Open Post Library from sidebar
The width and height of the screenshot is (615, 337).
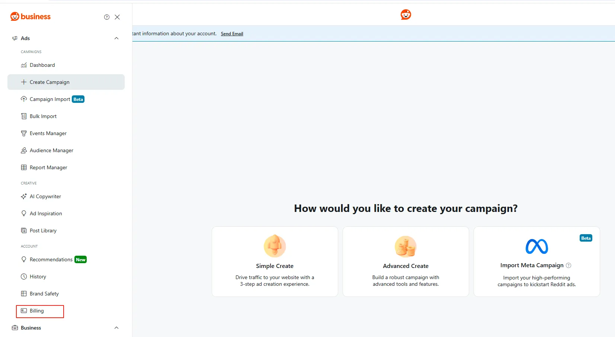(x=43, y=230)
